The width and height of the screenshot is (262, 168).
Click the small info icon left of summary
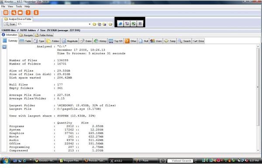pyautogui.click(x=4, y=47)
